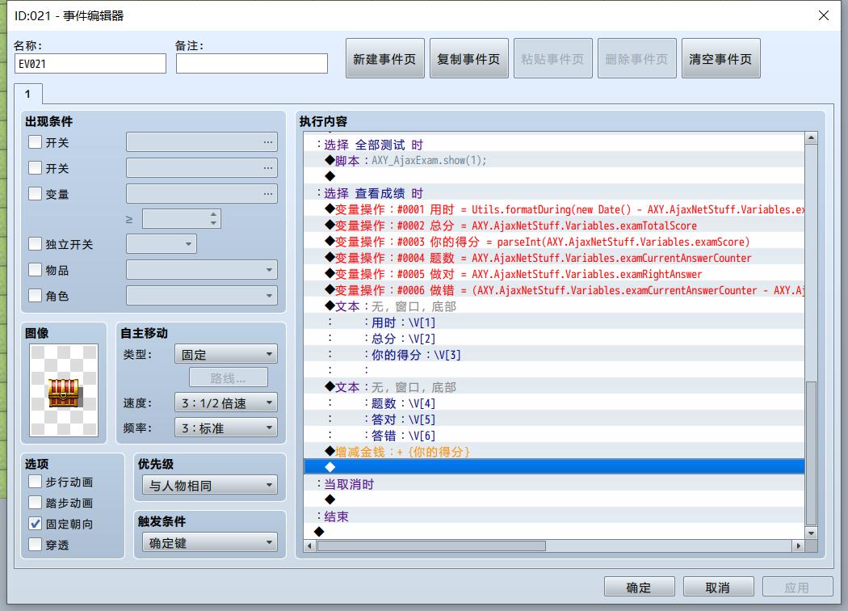
Task: Click the 备注 input field
Action: [251, 63]
